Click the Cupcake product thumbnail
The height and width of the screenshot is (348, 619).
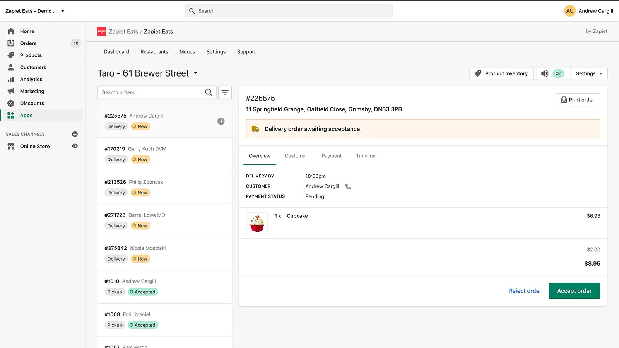click(257, 223)
